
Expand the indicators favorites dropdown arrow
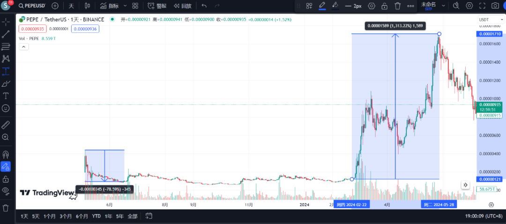(125, 6)
